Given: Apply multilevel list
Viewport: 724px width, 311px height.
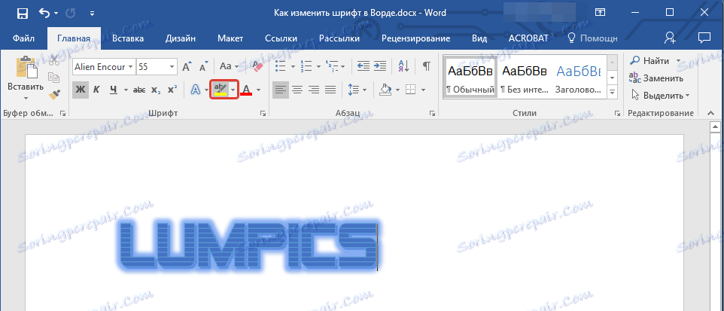Looking at the screenshot, I should [x=332, y=66].
